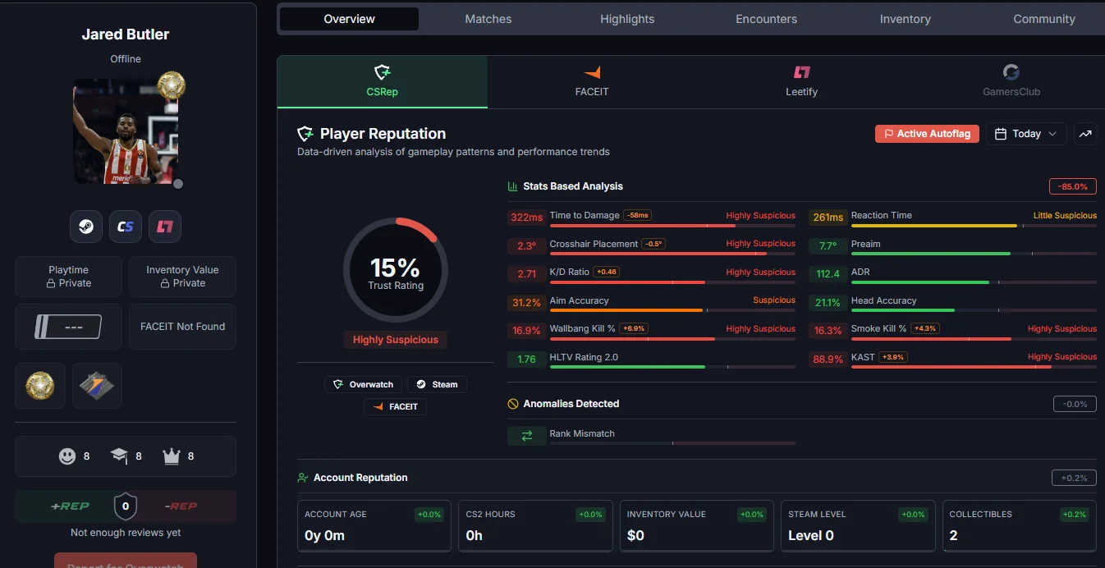
Task: Switch to the Matches tab
Action: pos(488,19)
